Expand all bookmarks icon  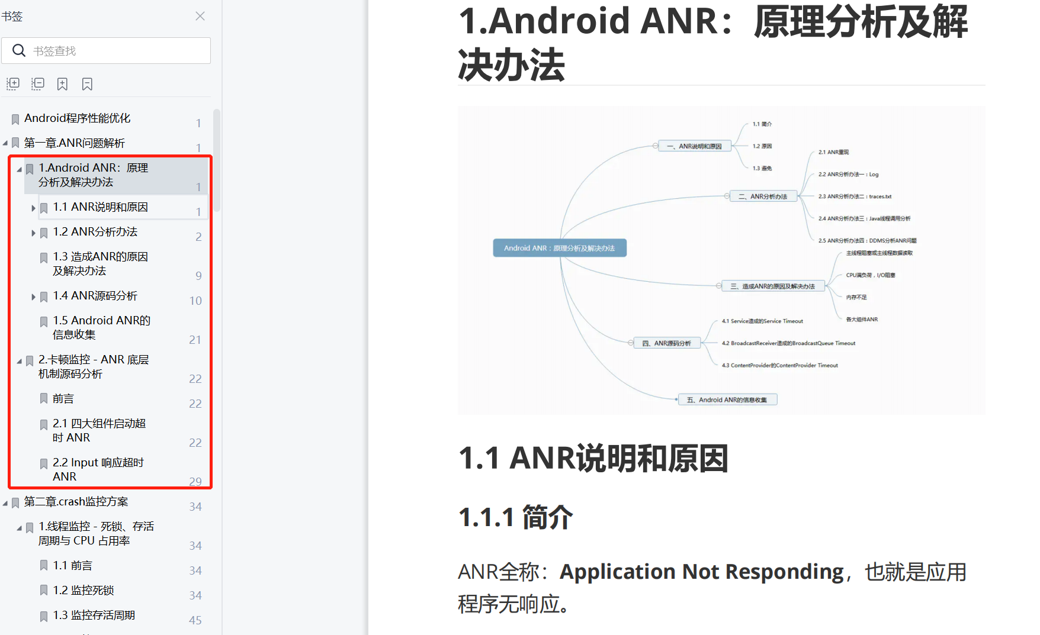(13, 84)
